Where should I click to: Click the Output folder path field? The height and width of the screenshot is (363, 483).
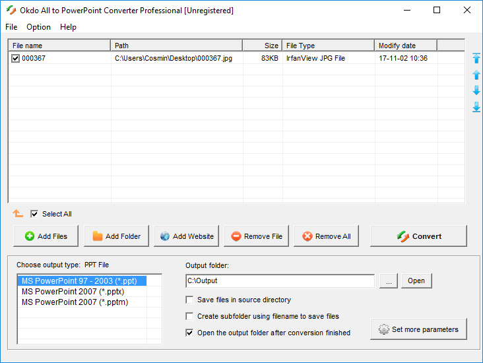click(x=280, y=280)
